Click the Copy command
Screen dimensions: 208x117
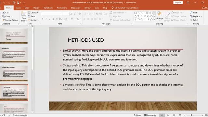(6, 16)
